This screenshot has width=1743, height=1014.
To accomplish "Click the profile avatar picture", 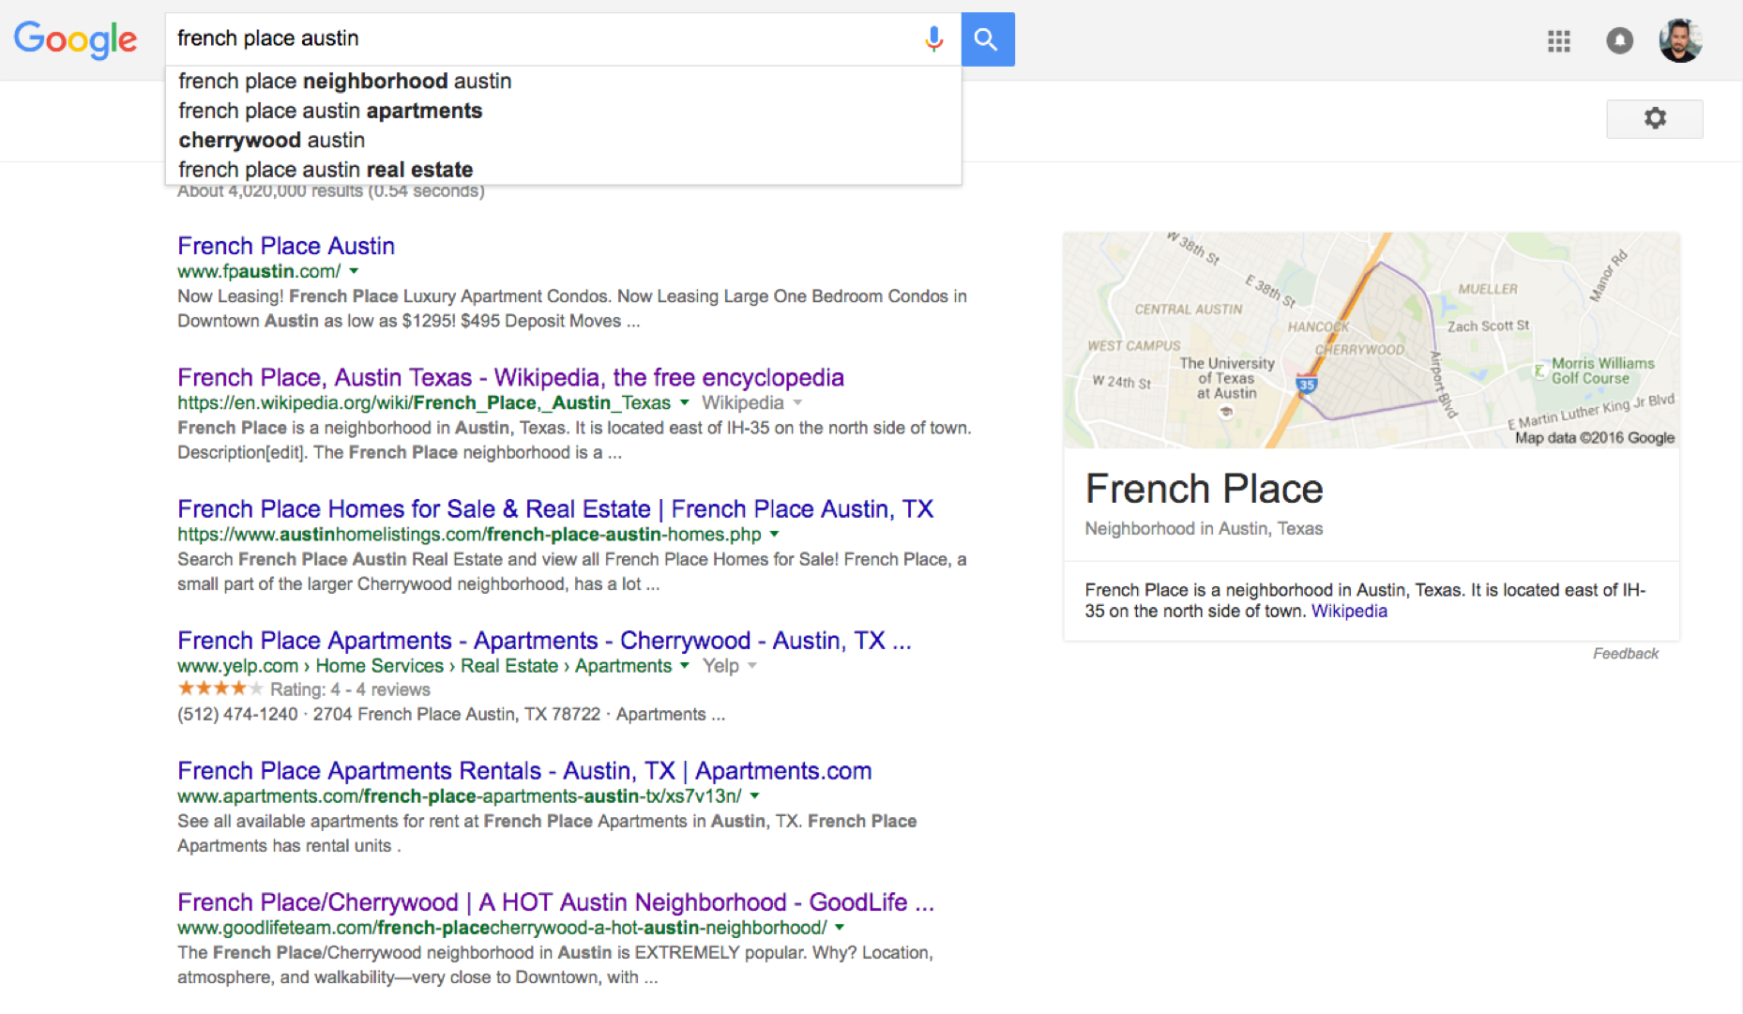I will click(1680, 39).
